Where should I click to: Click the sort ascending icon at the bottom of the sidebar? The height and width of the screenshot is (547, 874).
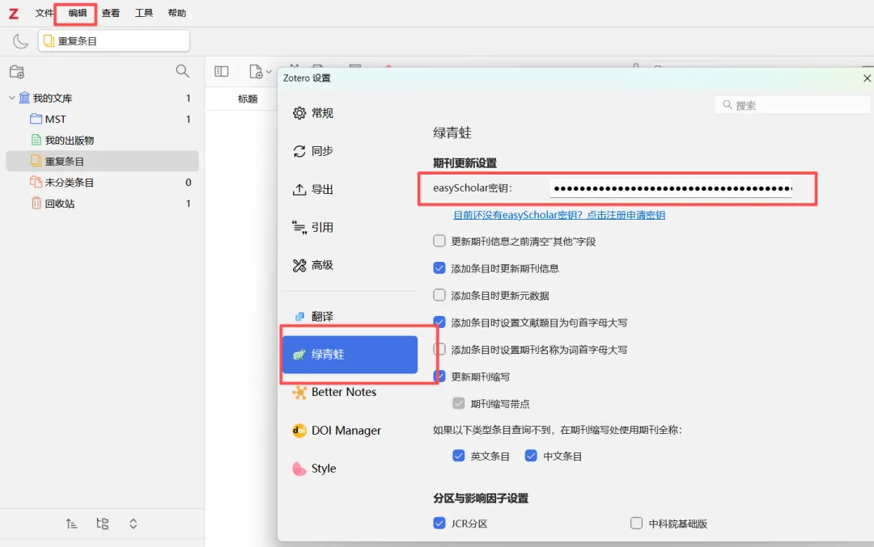pos(71,524)
